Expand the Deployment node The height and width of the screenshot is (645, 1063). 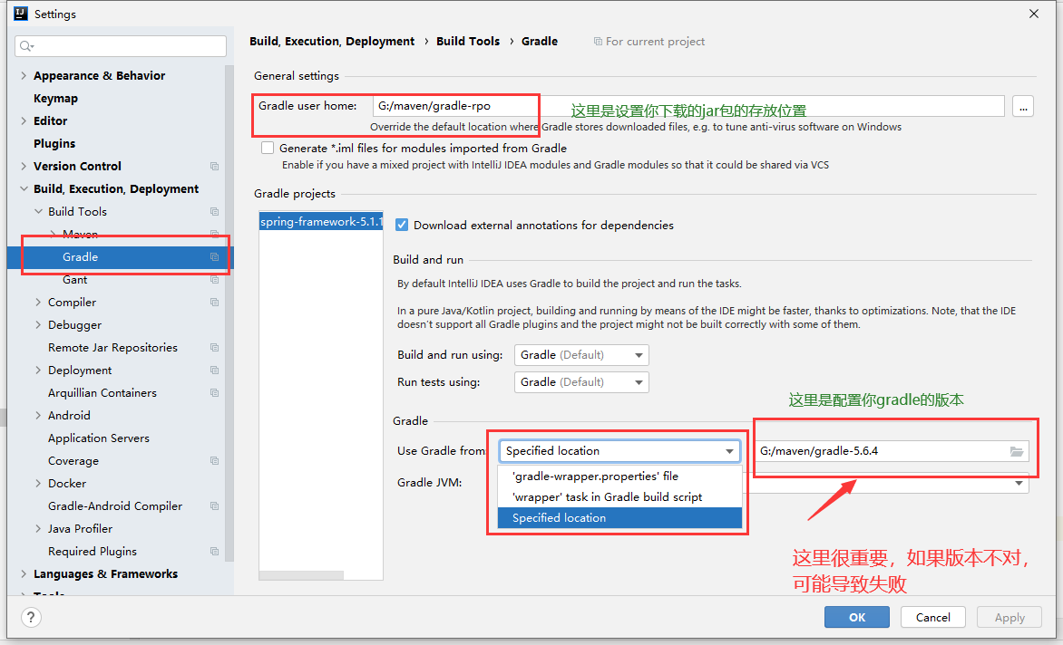pos(39,371)
